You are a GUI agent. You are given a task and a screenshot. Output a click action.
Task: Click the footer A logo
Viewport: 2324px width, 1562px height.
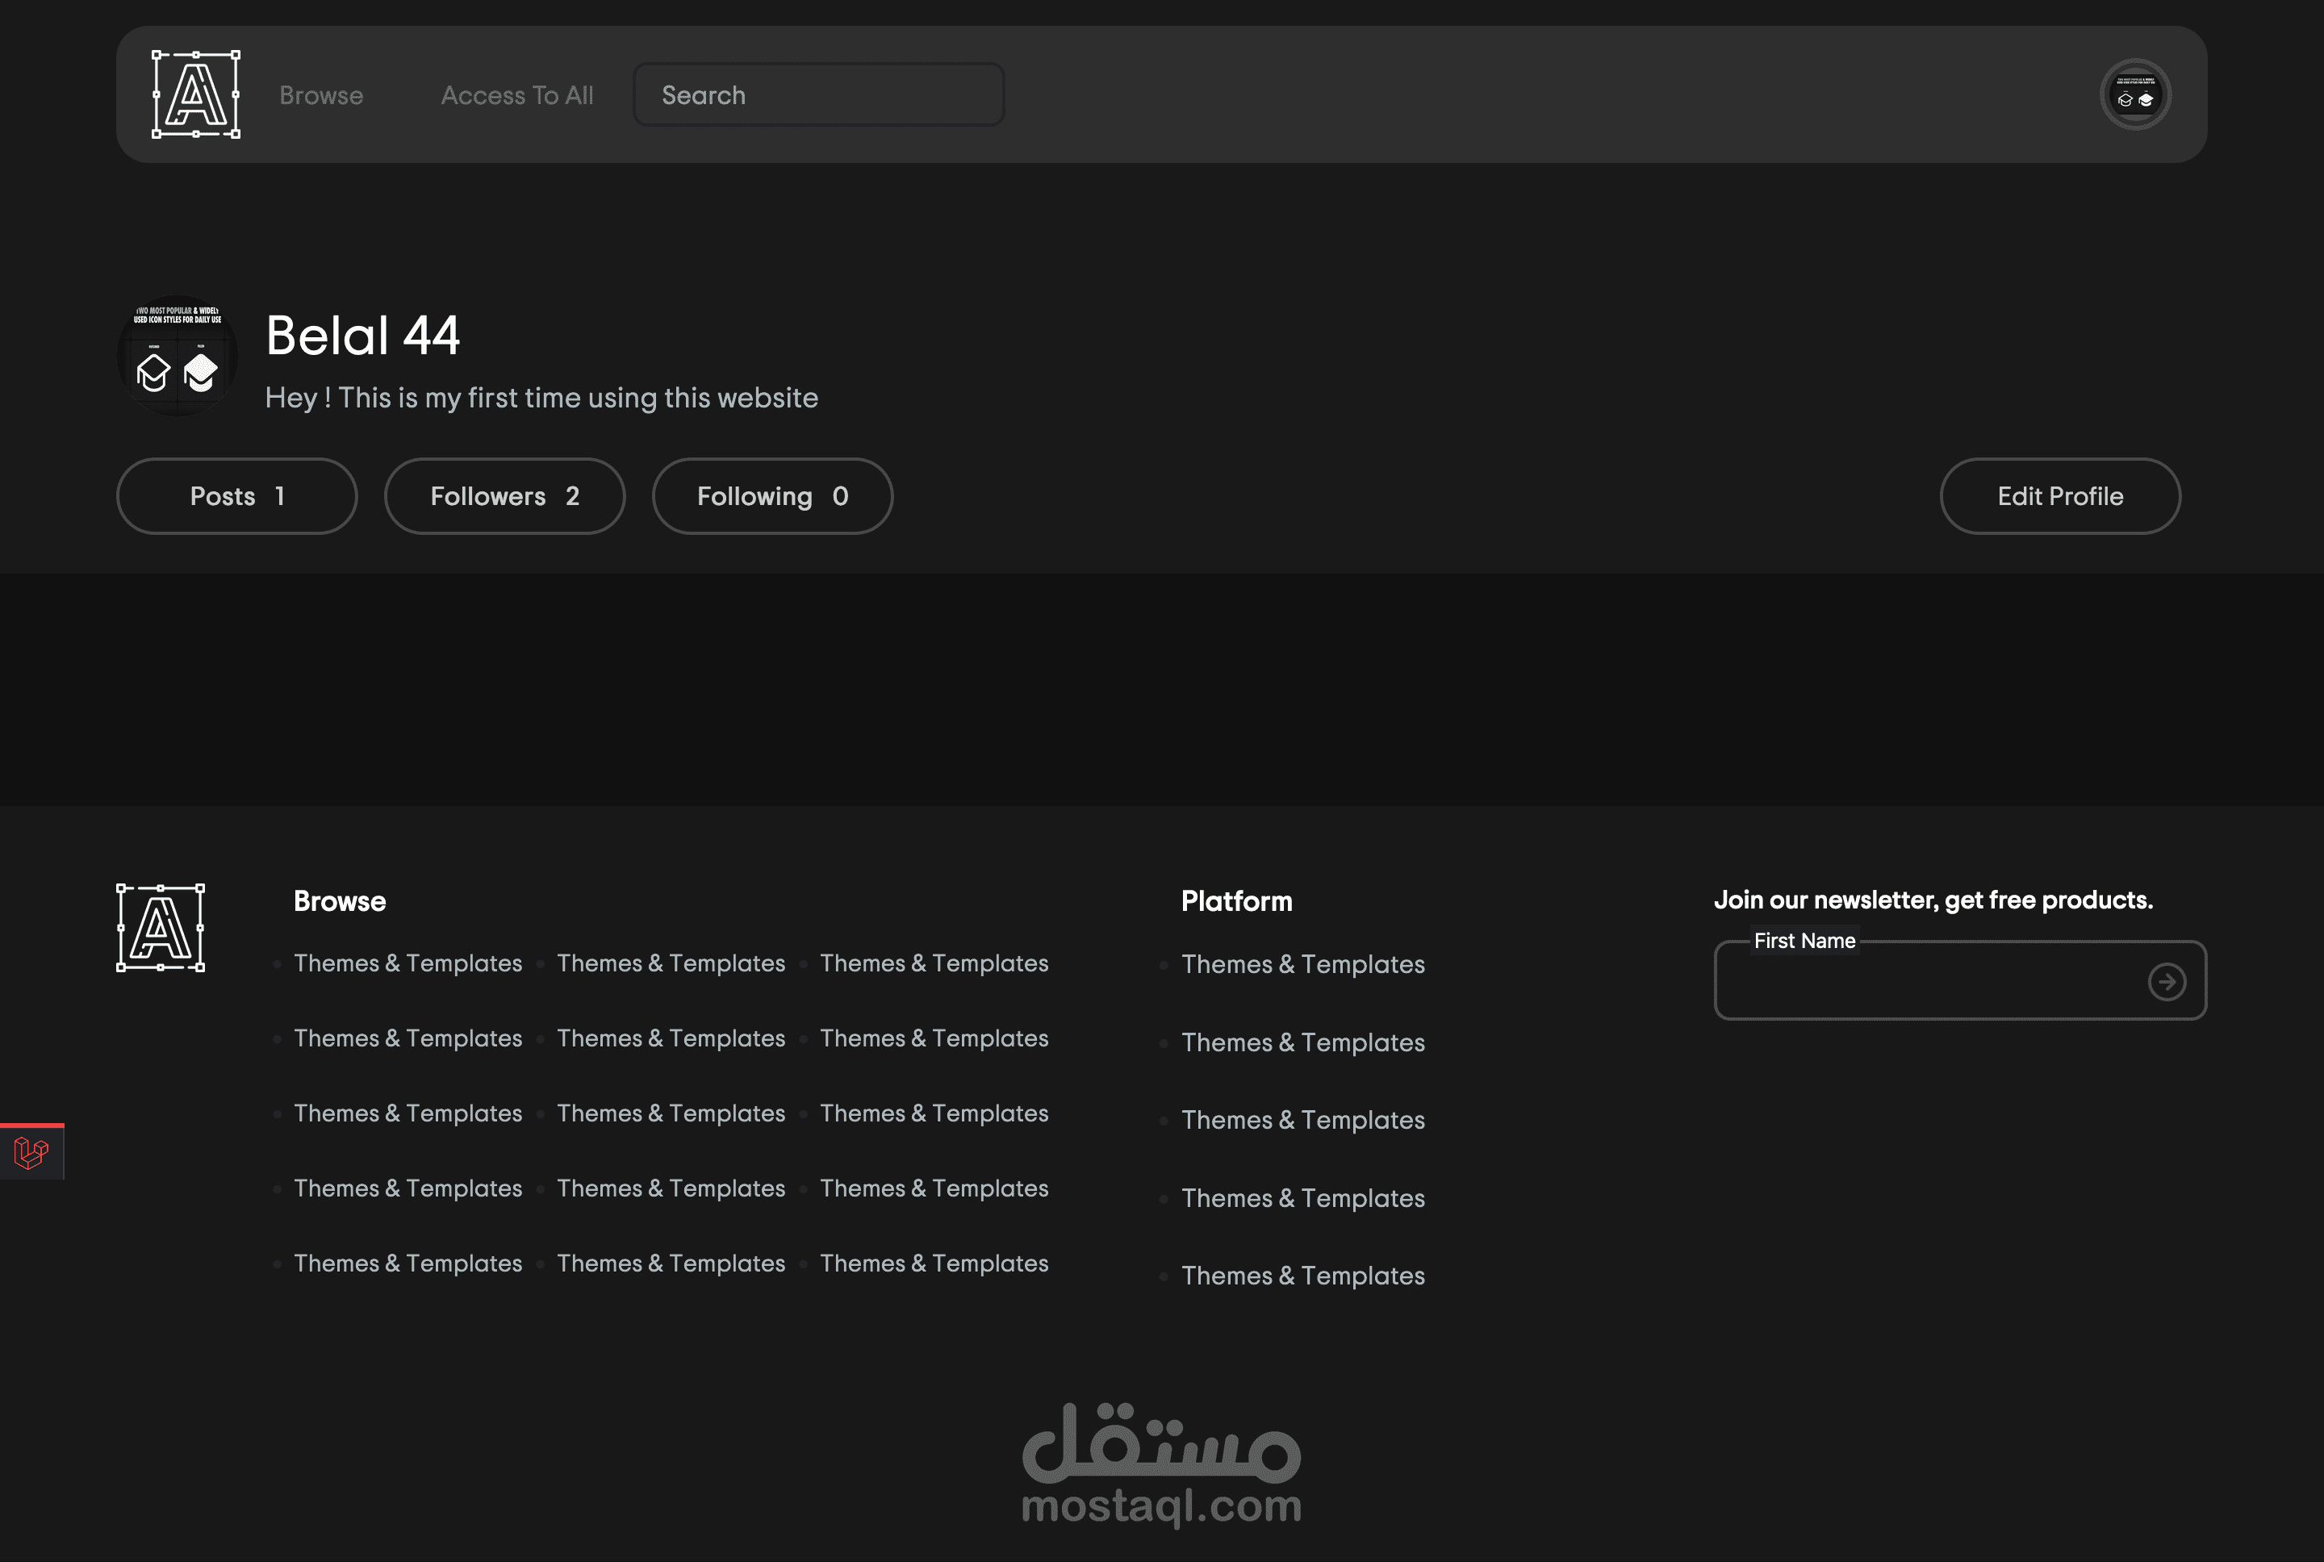[x=161, y=928]
